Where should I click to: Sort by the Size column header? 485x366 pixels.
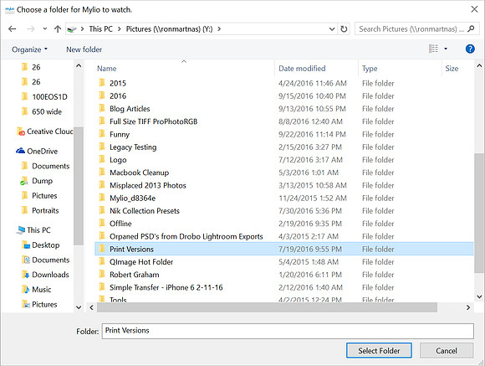click(x=452, y=69)
